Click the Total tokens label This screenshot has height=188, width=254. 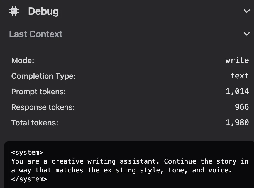click(35, 123)
